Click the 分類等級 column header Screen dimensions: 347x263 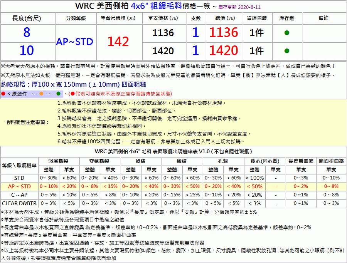point(76,18)
